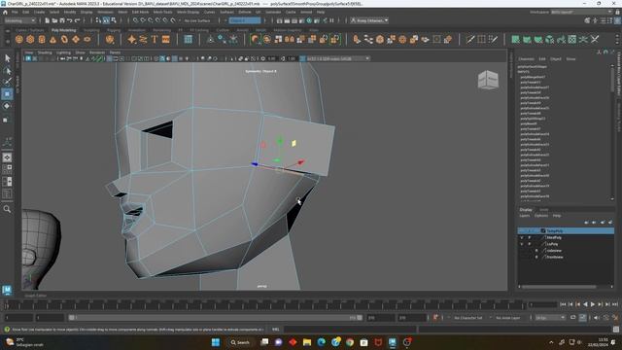Activate the Select tool in the toolbox

tap(7, 58)
